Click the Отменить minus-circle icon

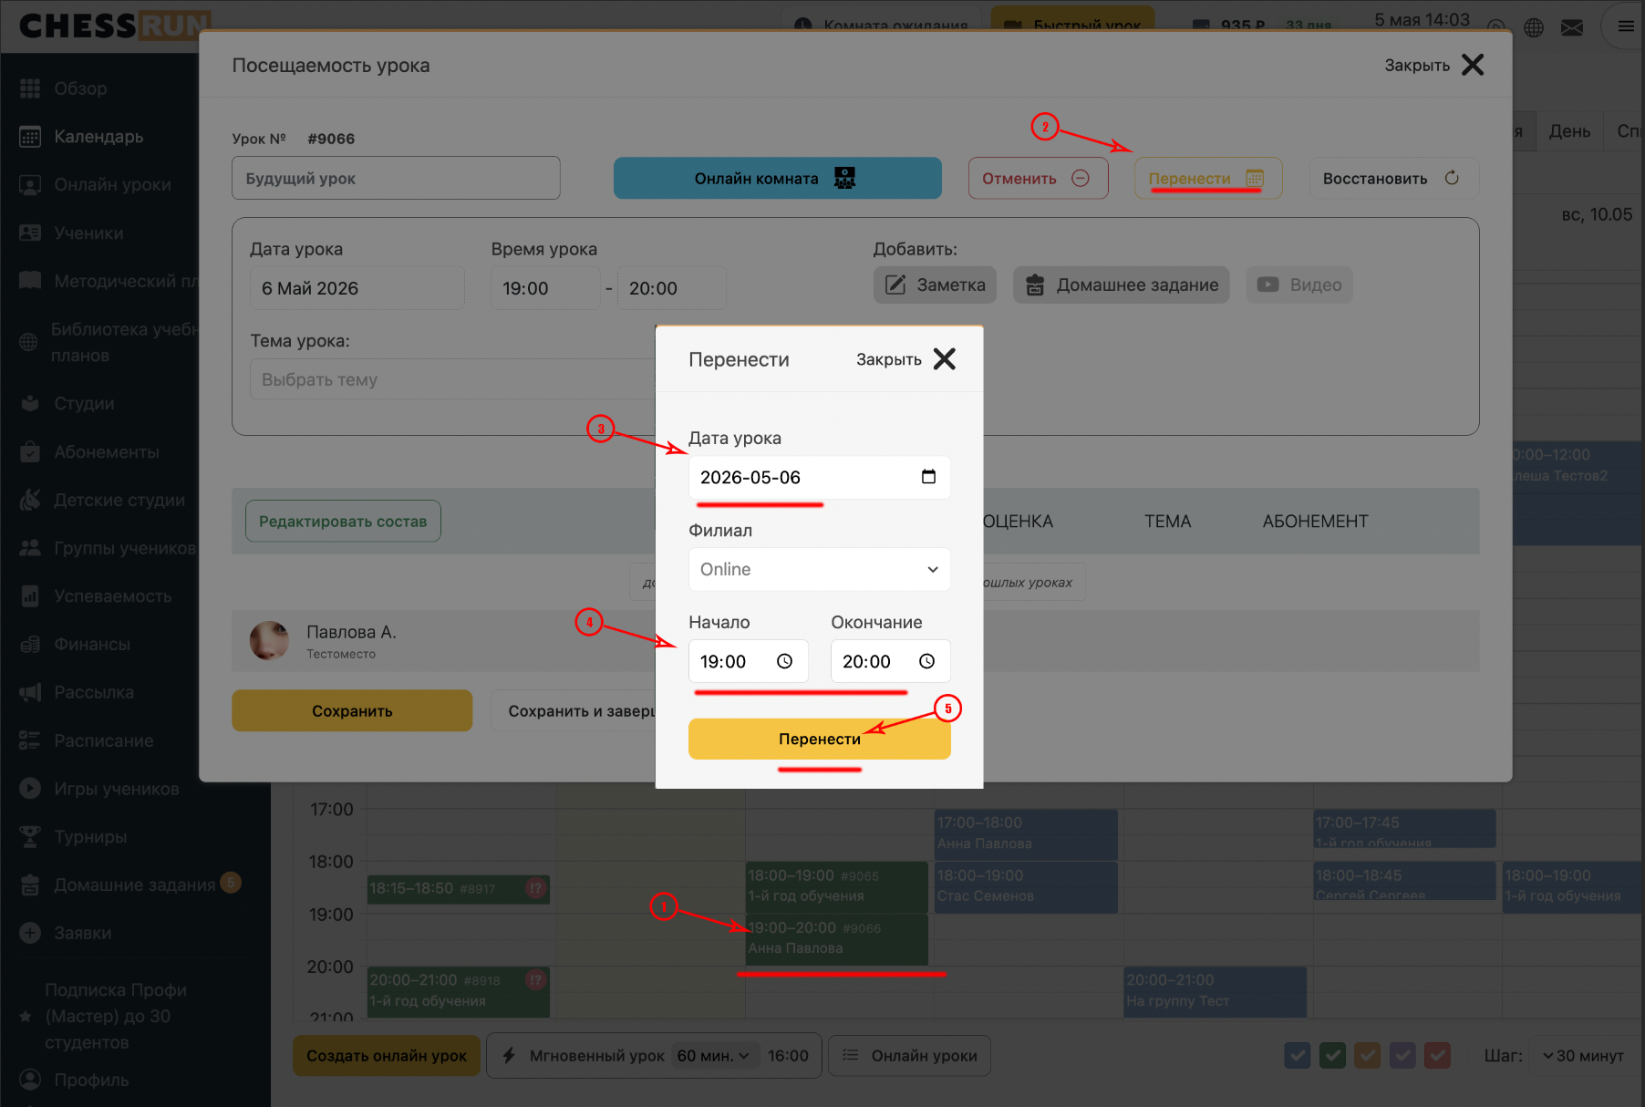1081,178
